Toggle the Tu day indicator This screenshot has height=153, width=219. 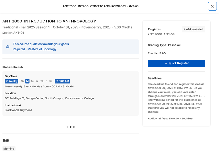pyautogui.click(x=32, y=81)
